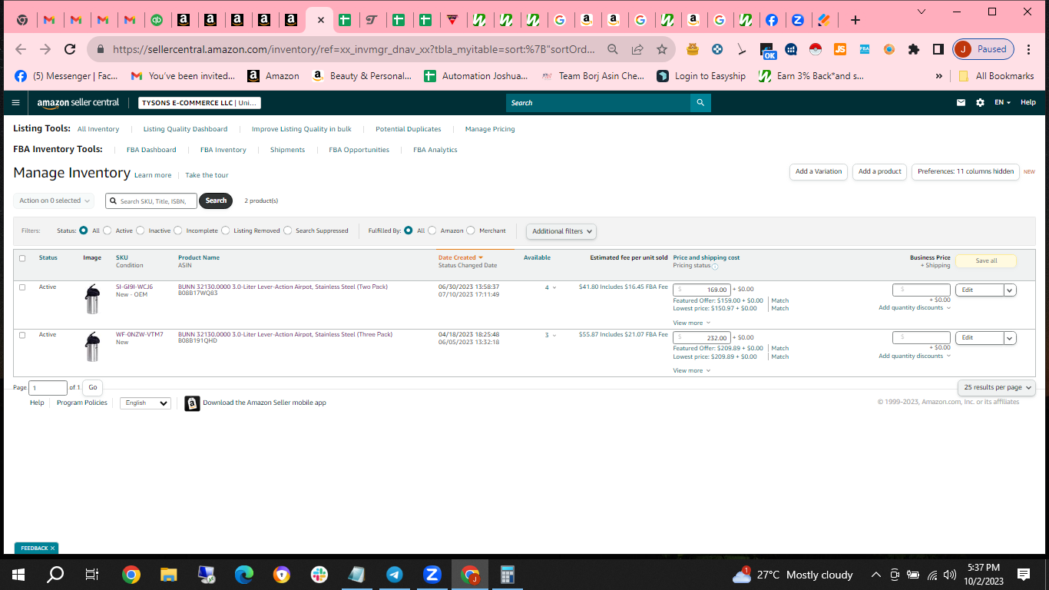Click the Add a Variation button
Viewport: 1049px width, 590px height.
tap(819, 172)
